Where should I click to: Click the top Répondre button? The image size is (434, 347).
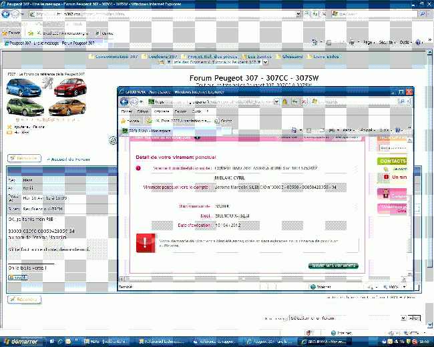(24, 158)
